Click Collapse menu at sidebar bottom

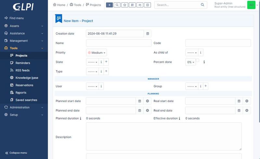tap(16, 153)
